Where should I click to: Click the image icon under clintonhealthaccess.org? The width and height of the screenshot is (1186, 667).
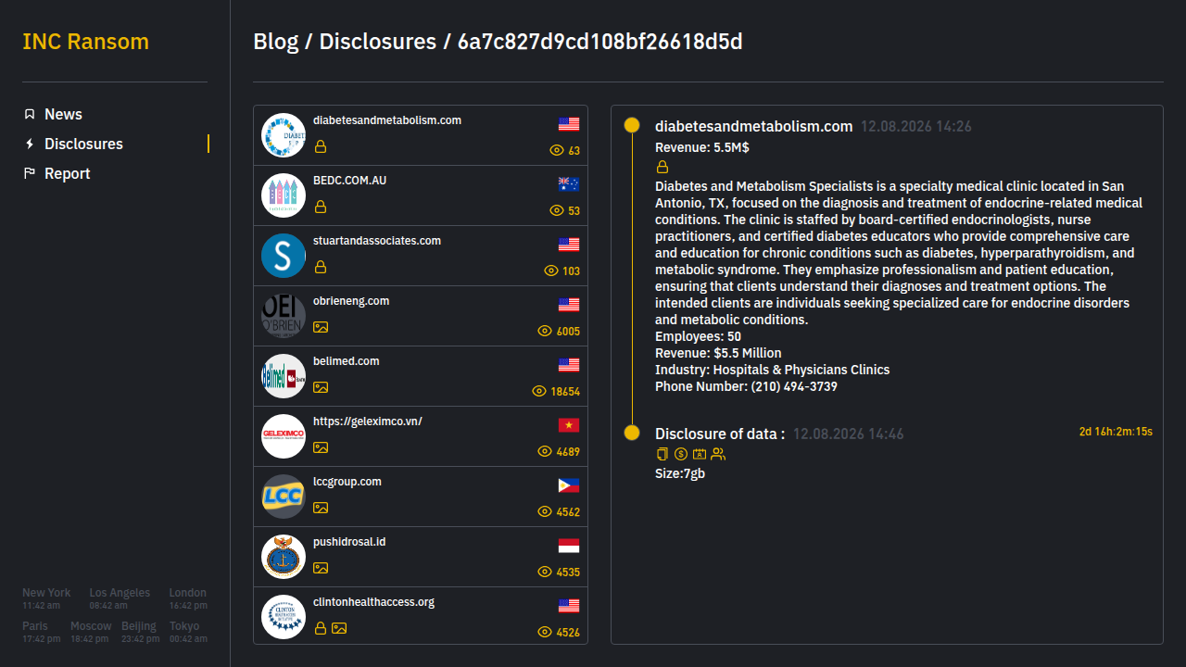[x=339, y=628]
